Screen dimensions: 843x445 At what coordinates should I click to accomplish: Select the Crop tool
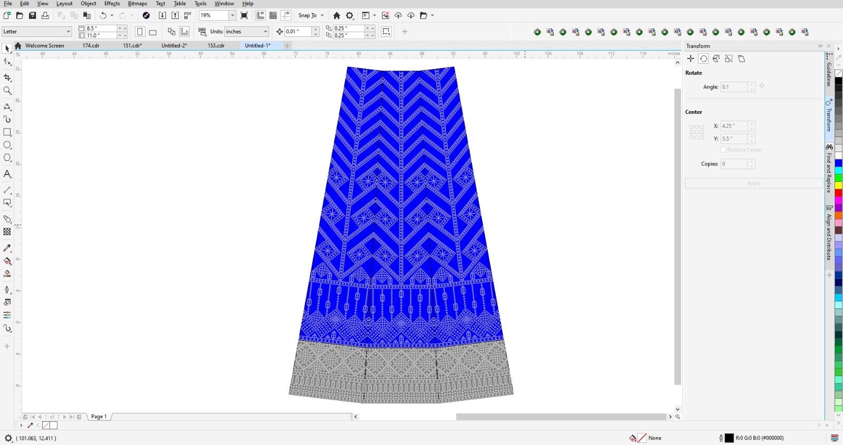[7, 78]
